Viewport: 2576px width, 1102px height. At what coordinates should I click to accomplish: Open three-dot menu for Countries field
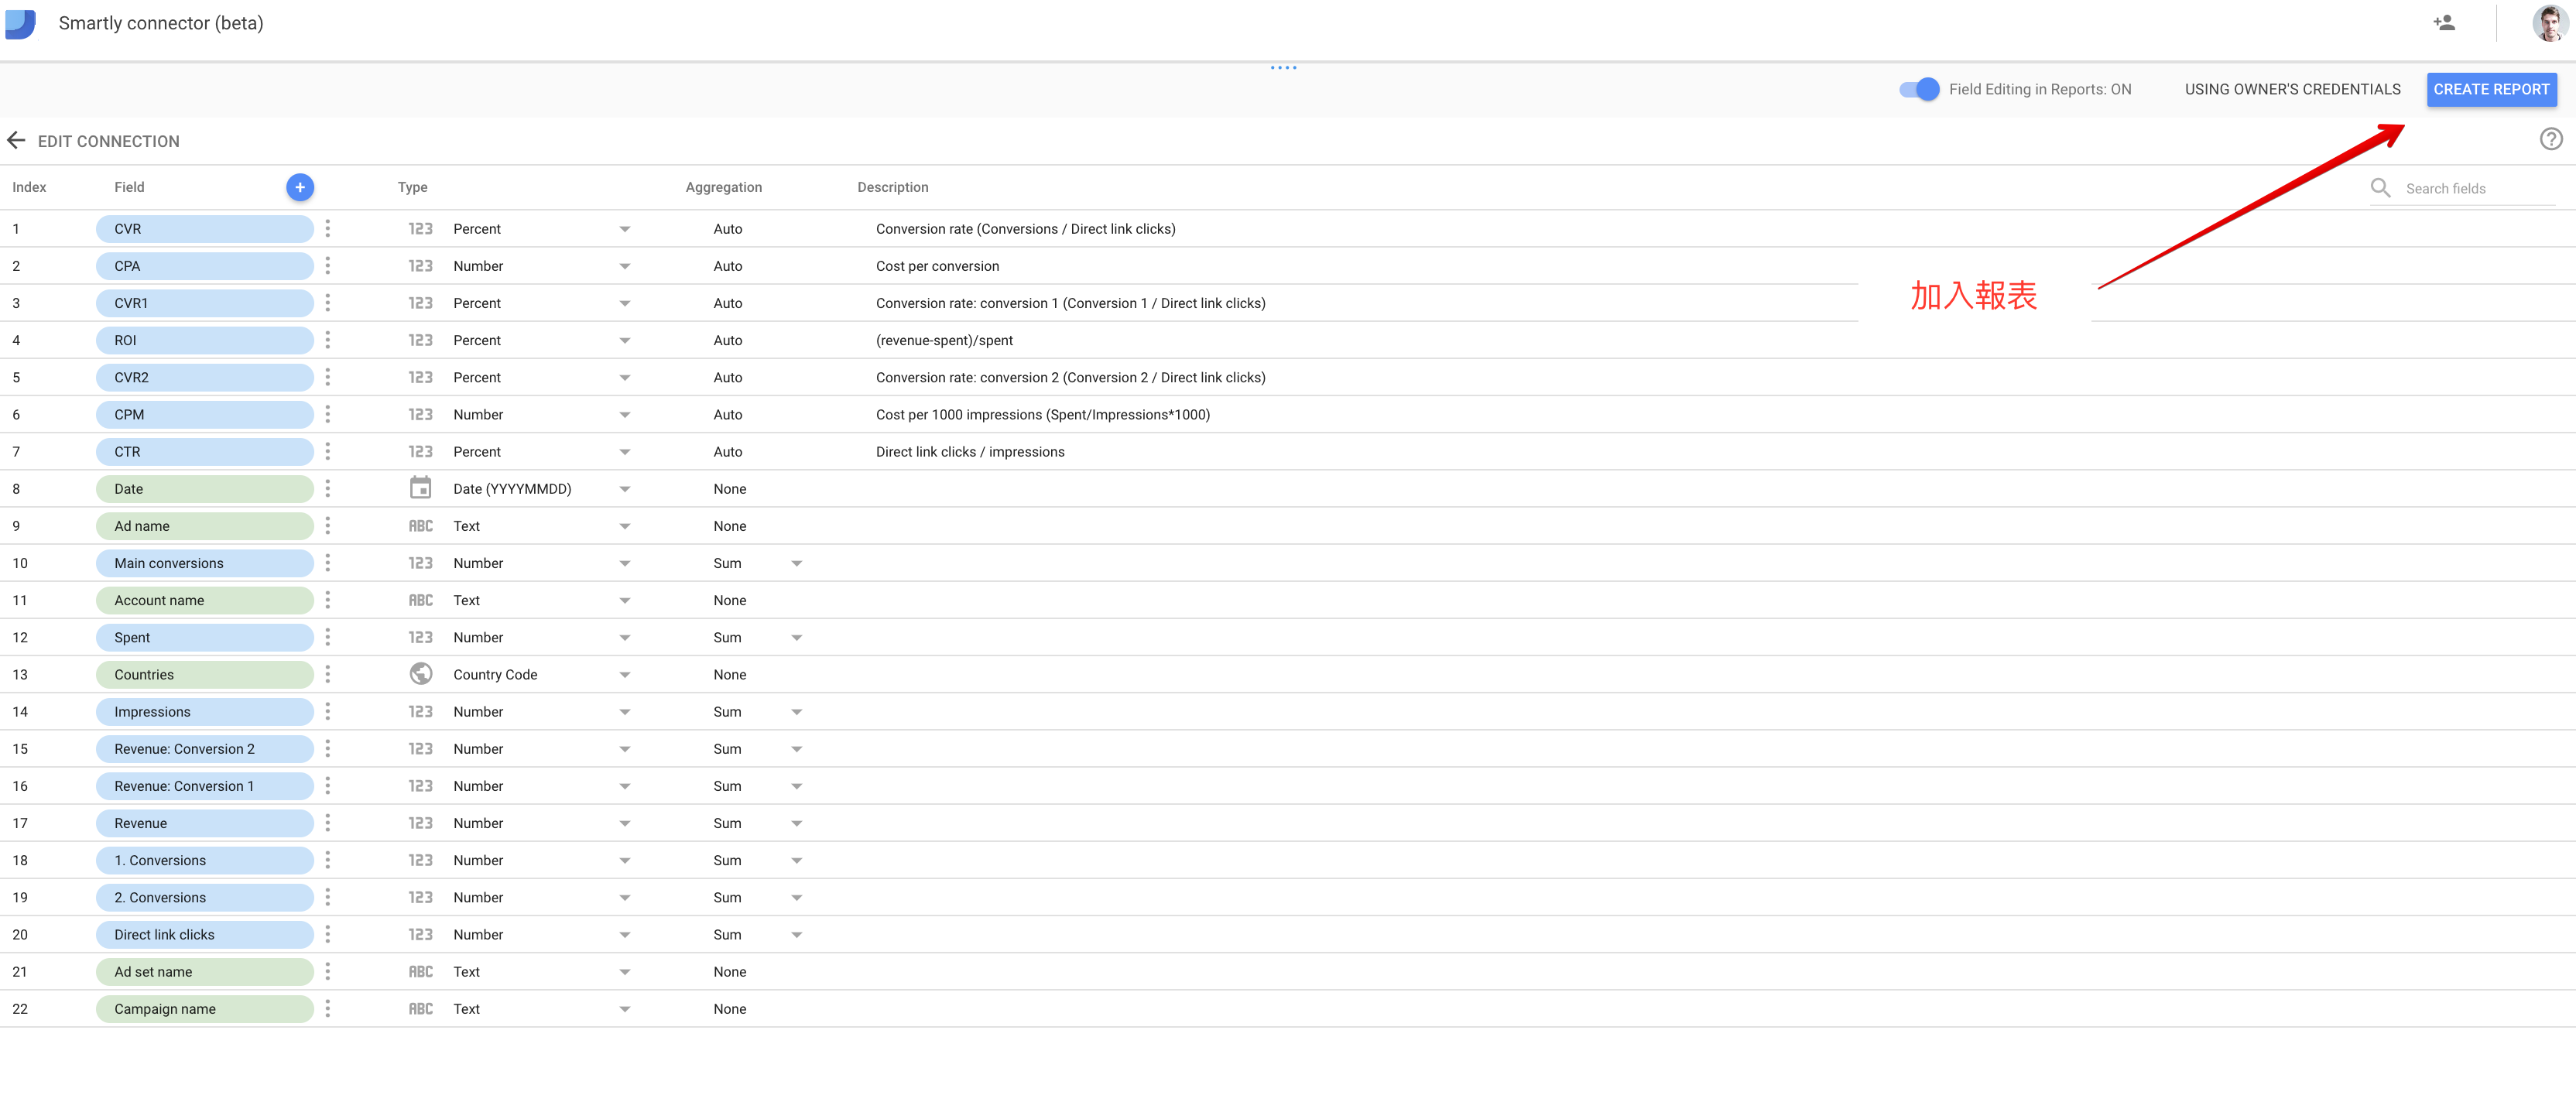pyautogui.click(x=328, y=675)
